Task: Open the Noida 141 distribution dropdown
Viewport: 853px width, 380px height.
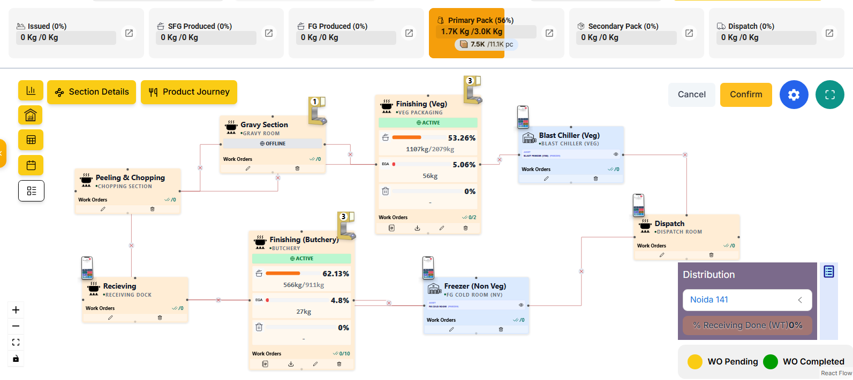Action: (x=747, y=300)
